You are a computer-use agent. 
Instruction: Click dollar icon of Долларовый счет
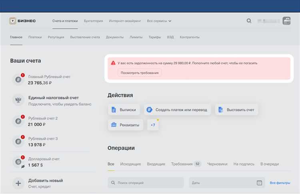click(x=18, y=162)
